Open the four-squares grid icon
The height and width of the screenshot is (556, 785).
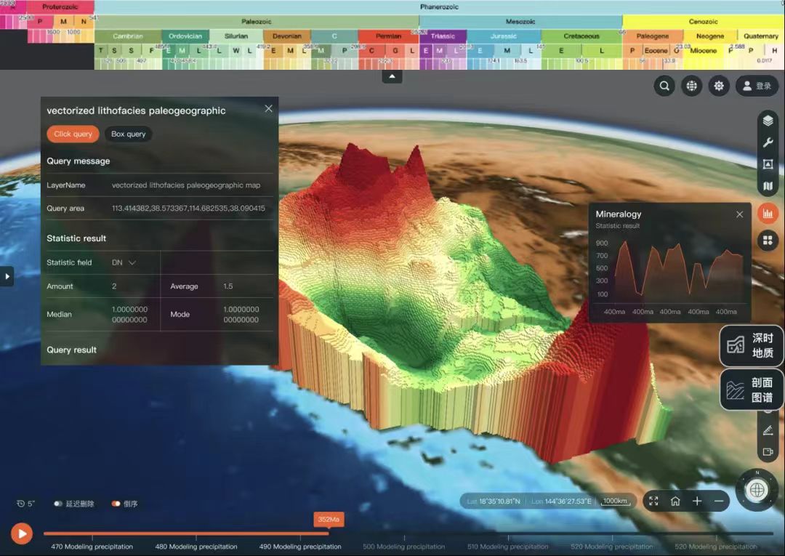tap(768, 241)
